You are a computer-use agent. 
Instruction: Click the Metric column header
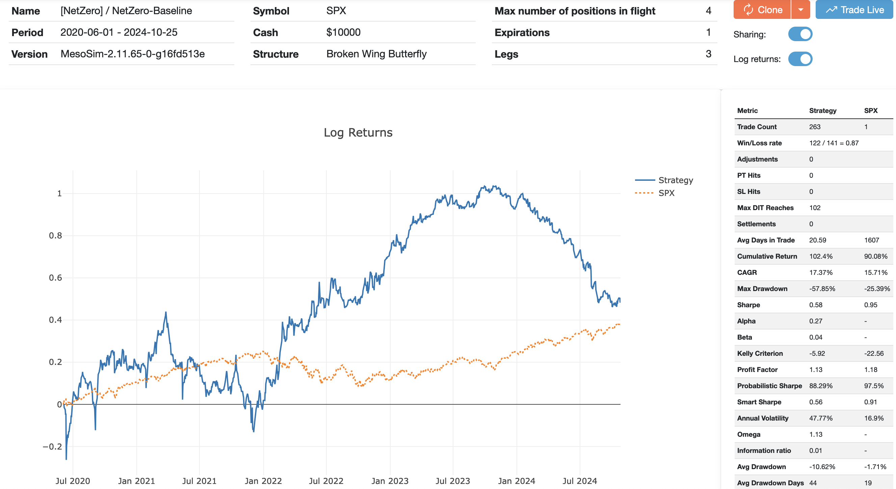tap(747, 111)
